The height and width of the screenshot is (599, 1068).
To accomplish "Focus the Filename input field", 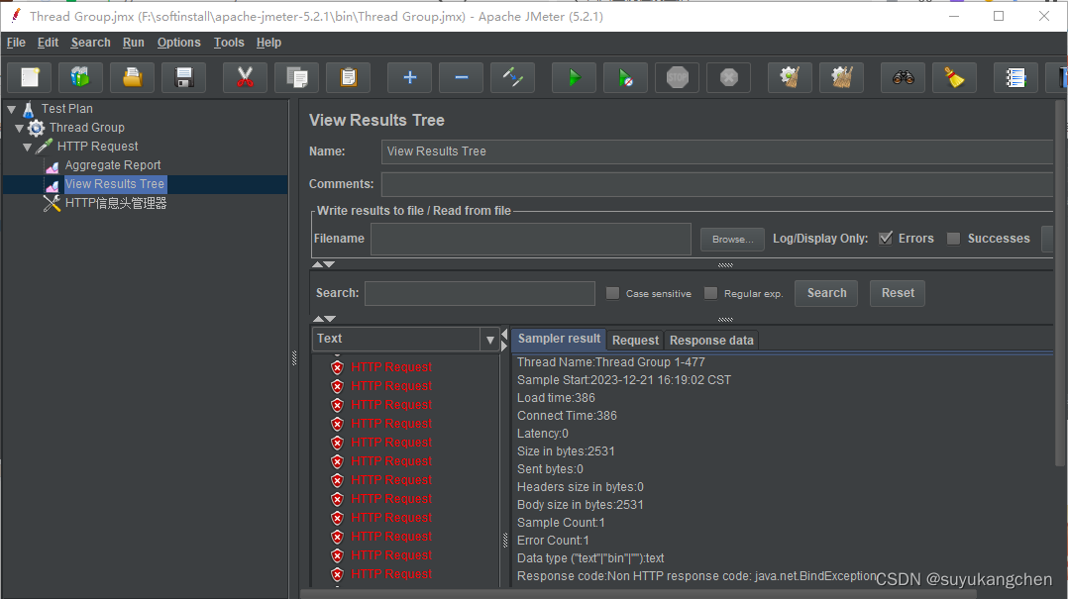I will tap(531, 239).
